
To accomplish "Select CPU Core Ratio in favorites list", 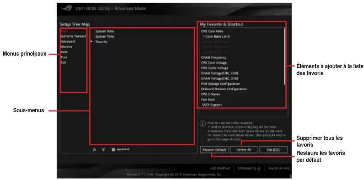I will tap(212, 31).
